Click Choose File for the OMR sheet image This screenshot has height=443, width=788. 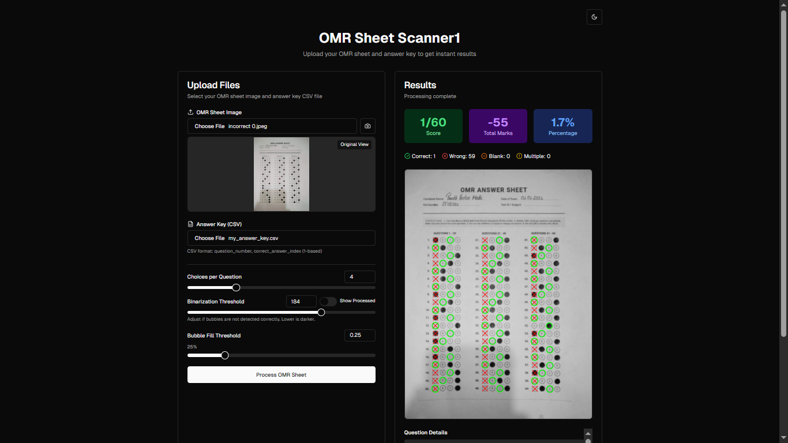tap(209, 126)
